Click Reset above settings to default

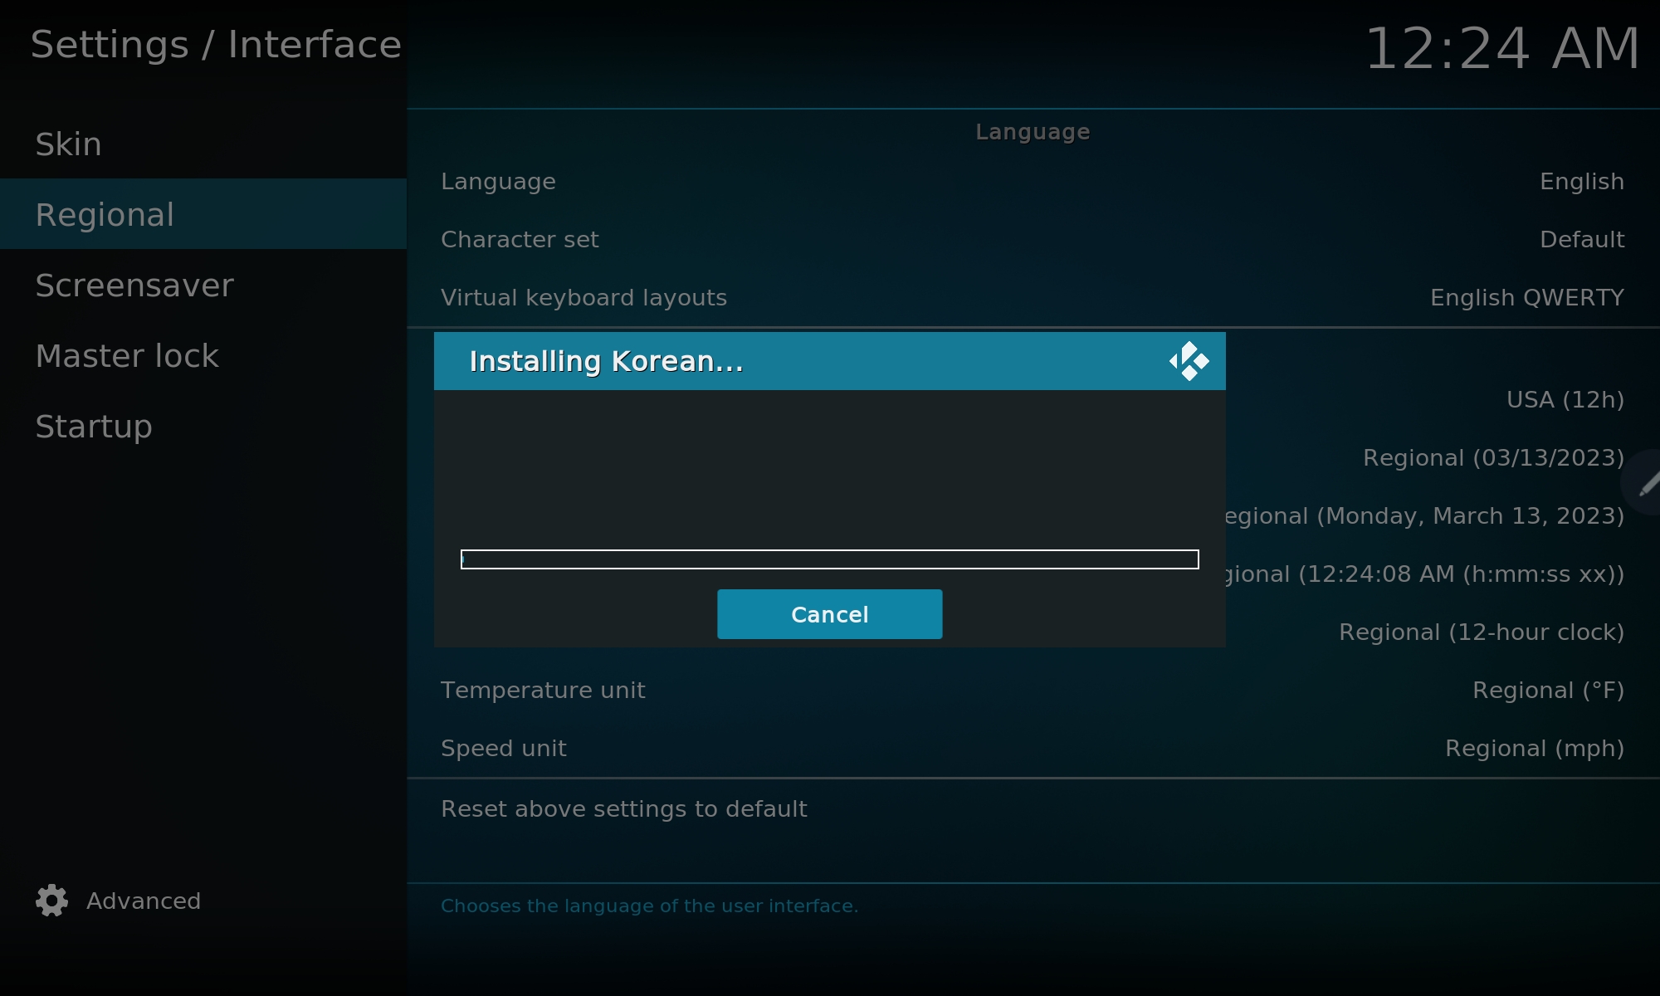[x=623, y=809]
